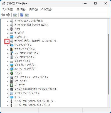The width and height of the screenshot is (111, 113).
Task: Open the ファイル(F) menu
Action: tap(8, 9)
